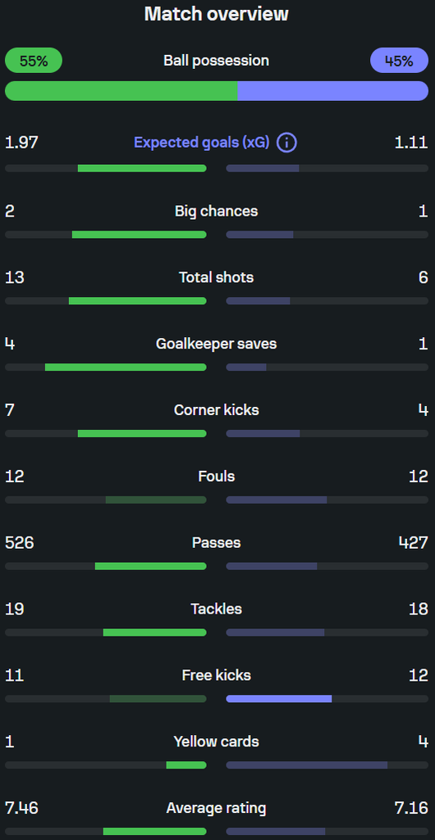Click the Fouls stat label
The height and width of the screenshot is (840, 435).
coord(217,477)
